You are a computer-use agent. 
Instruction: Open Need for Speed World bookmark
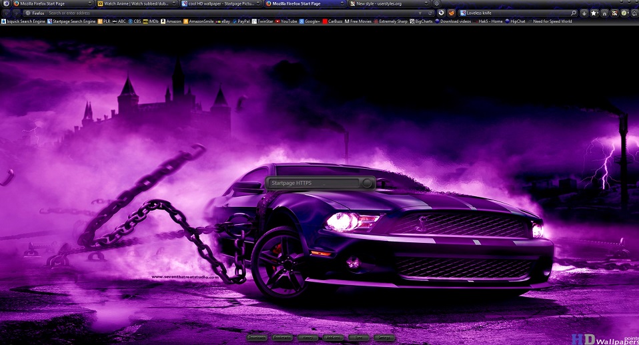pyautogui.click(x=550, y=21)
